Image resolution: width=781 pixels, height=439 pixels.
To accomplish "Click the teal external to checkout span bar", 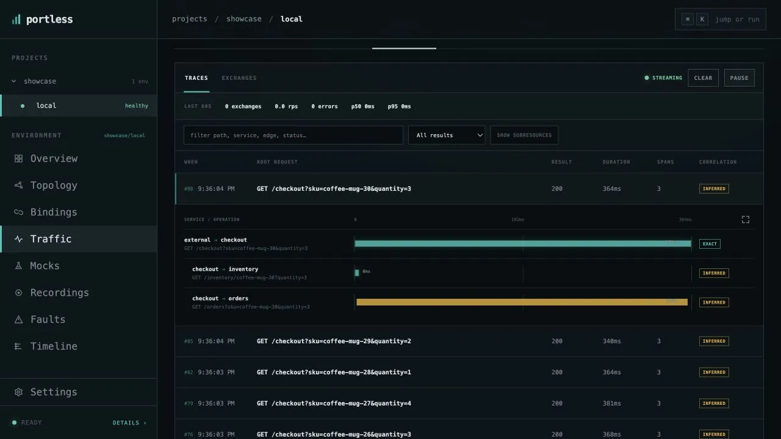I will 523,244.
